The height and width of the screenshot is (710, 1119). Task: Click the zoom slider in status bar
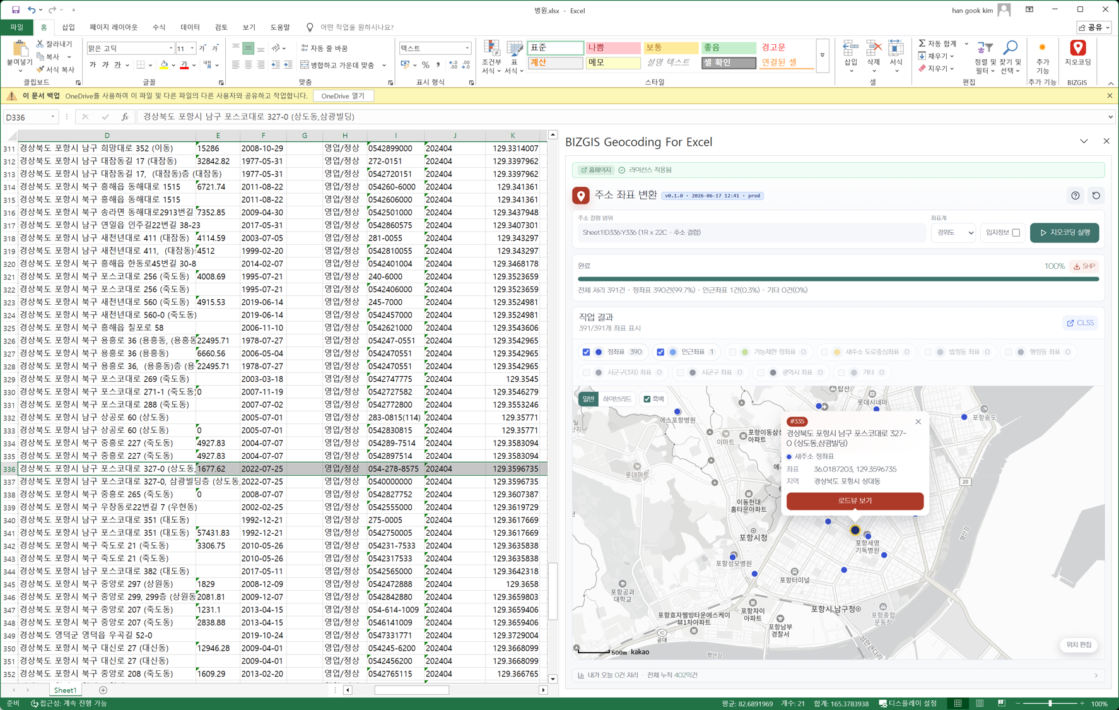click(x=1050, y=704)
